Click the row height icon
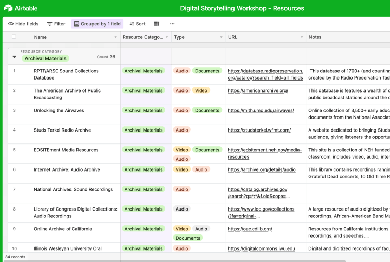 (157, 24)
